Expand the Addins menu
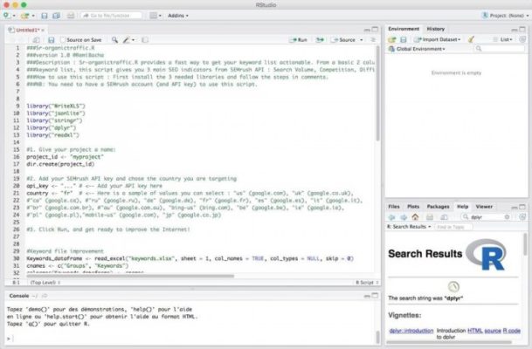 point(178,16)
